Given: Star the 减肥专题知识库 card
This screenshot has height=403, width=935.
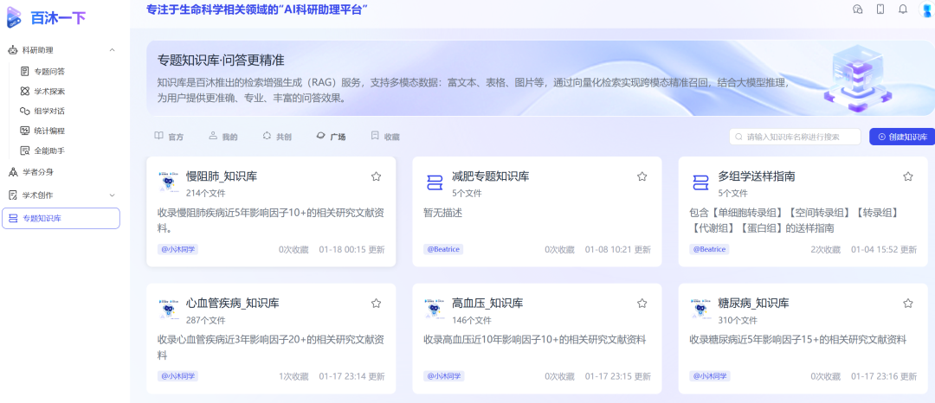Looking at the screenshot, I should pyautogui.click(x=642, y=176).
